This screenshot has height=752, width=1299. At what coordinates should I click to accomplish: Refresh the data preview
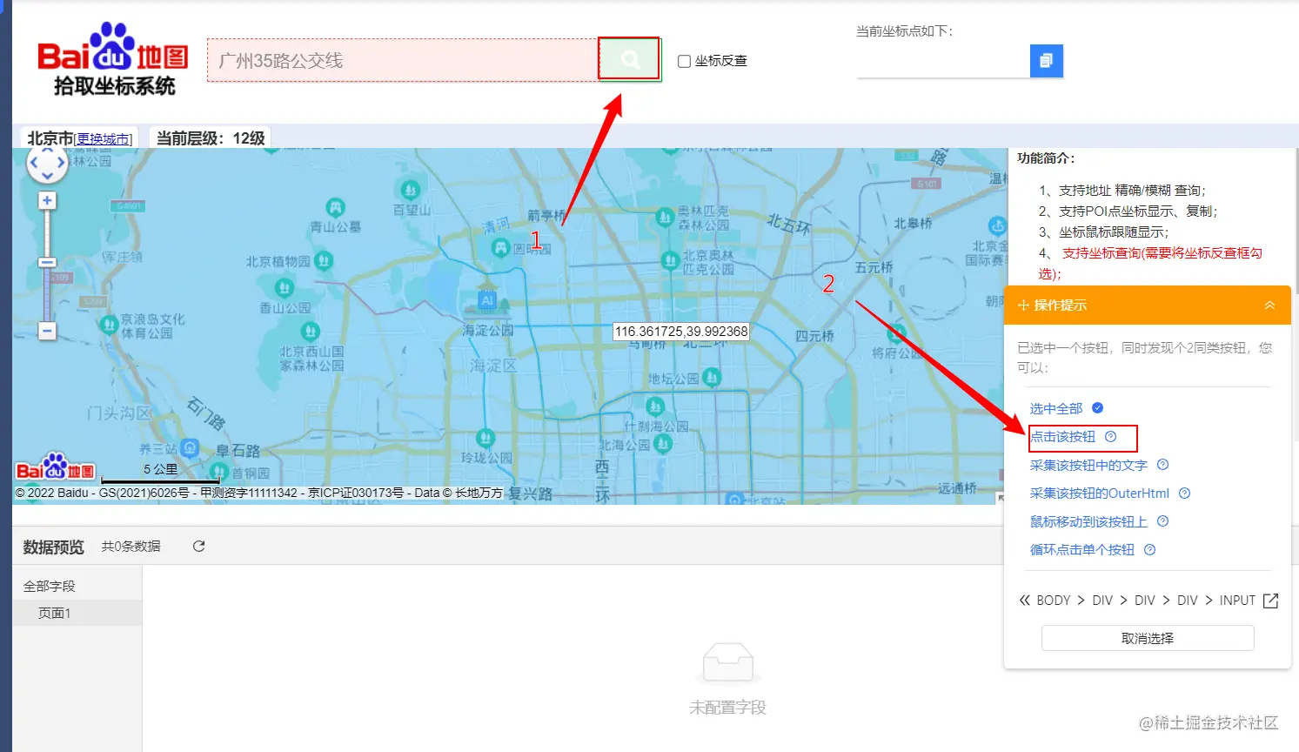[x=198, y=546]
